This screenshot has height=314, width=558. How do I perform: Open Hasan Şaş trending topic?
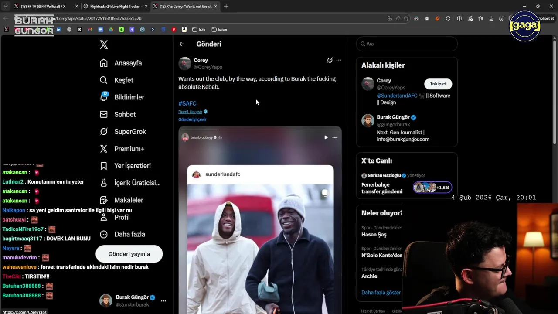(x=374, y=235)
